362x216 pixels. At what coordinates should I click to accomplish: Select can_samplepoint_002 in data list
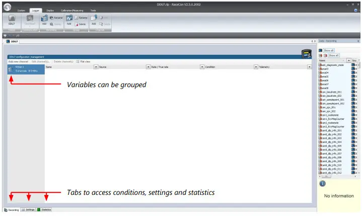click(x=333, y=104)
